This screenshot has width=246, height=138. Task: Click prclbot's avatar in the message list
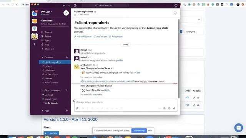coord(77,66)
